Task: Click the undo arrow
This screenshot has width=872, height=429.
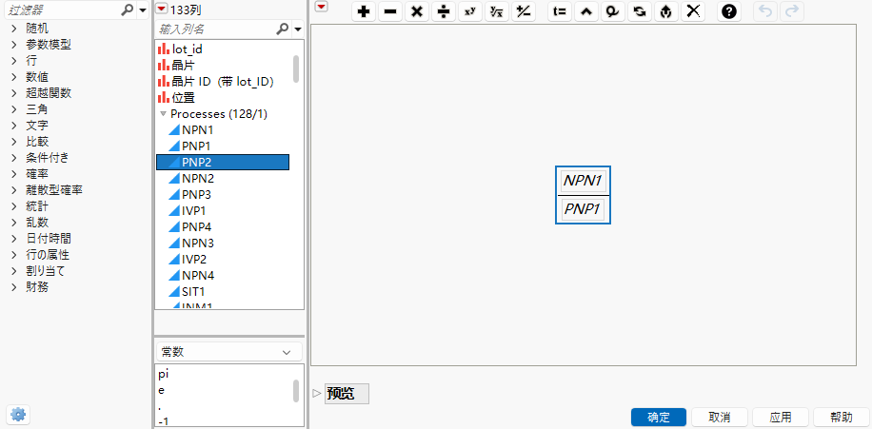Action: tap(765, 11)
